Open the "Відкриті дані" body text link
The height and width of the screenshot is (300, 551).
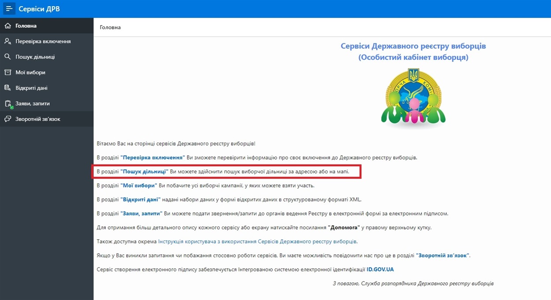coord(141,200)
